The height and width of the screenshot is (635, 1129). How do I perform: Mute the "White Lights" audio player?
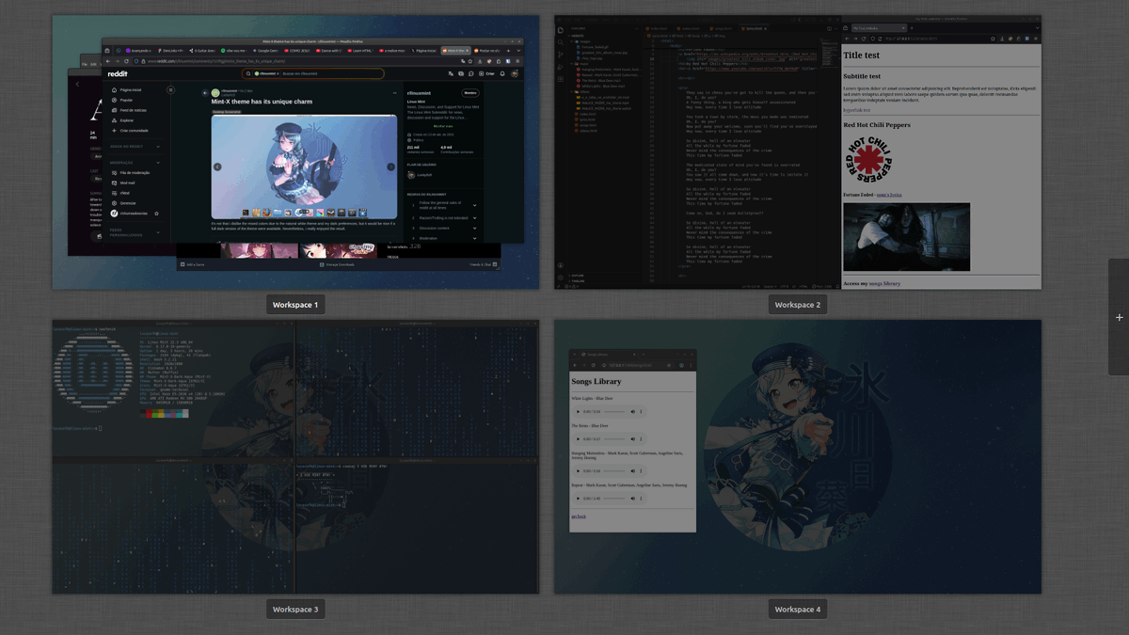pyautogui.click(x=632, y=412)
